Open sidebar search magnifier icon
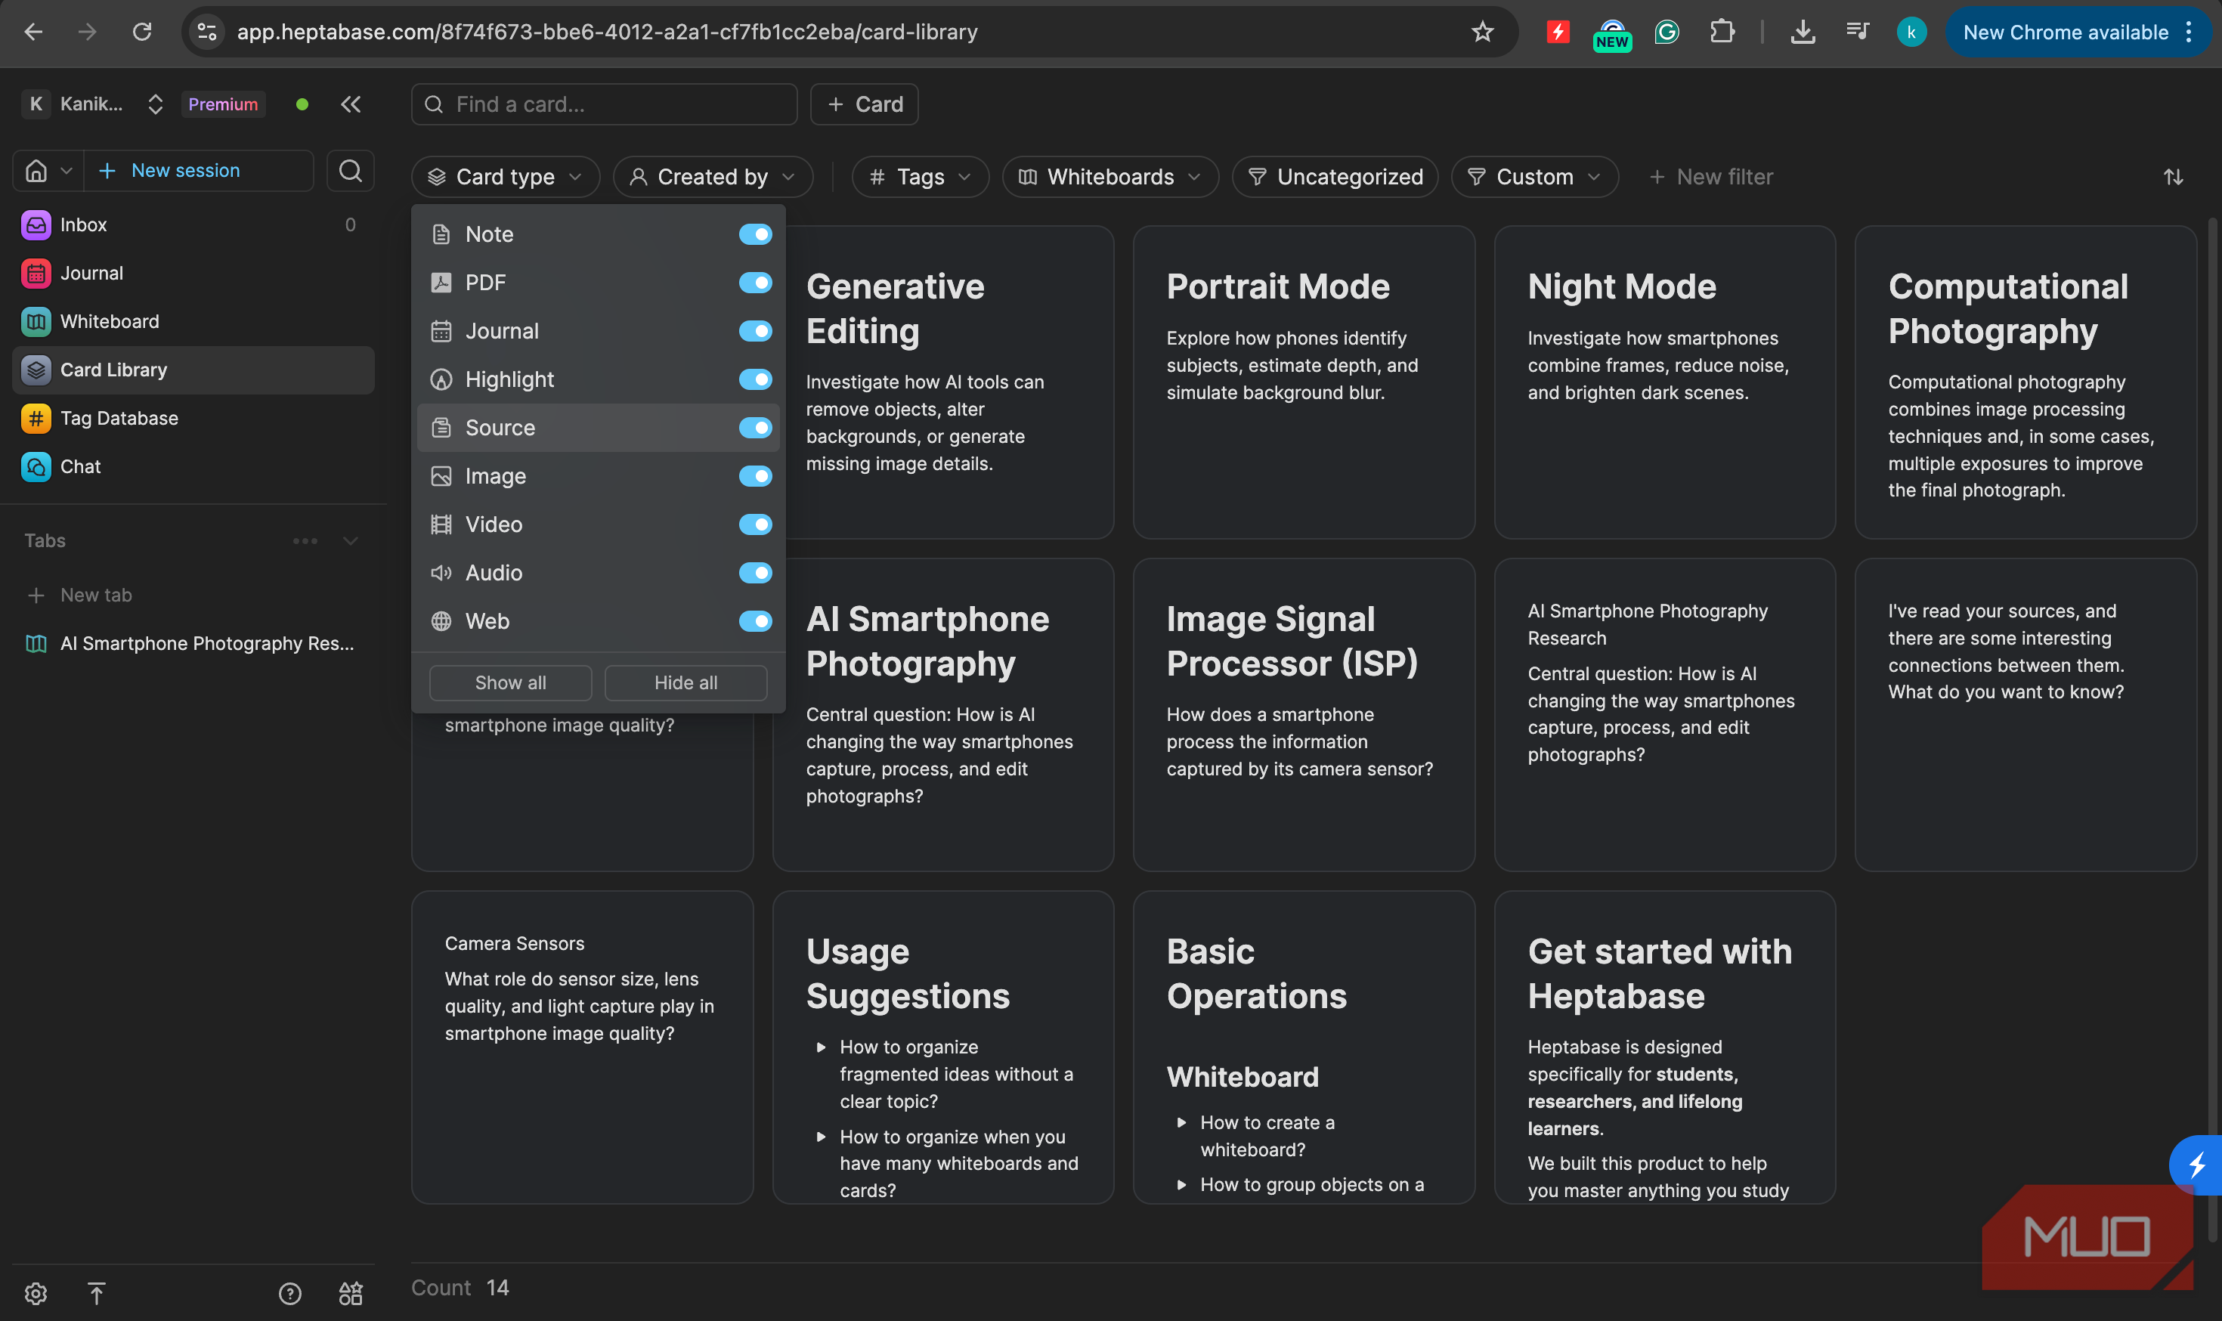2222x1321 pixels. [350, 170]
